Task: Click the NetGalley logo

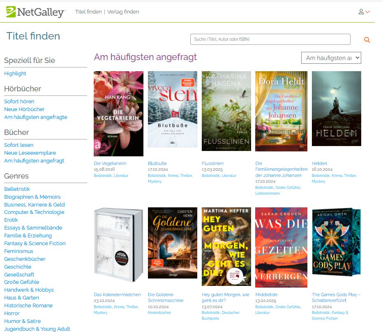Action: [x=35, y=12]
